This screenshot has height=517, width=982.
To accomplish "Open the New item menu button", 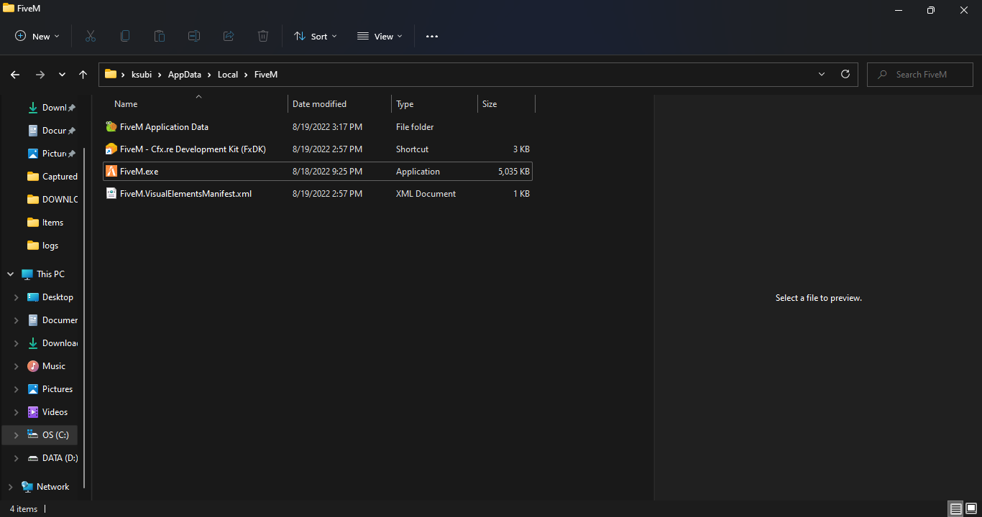I will coord(37,36).
